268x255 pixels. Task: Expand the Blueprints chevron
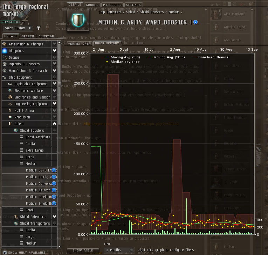pyautogui.click(x=54, y=51)
